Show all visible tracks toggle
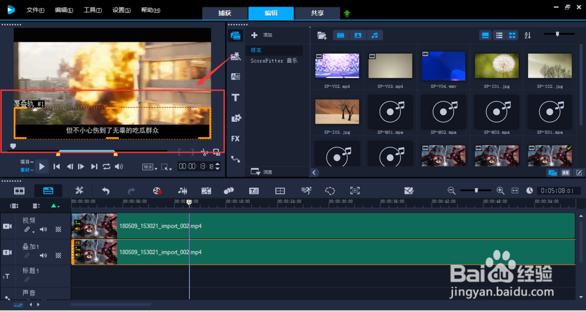Viewport: 586px width, 312px height. click(x=14, y=205)
